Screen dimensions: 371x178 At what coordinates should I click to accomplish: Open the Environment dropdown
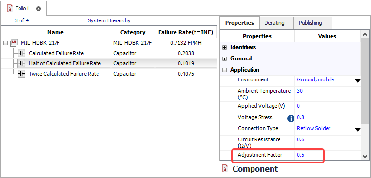357,81
